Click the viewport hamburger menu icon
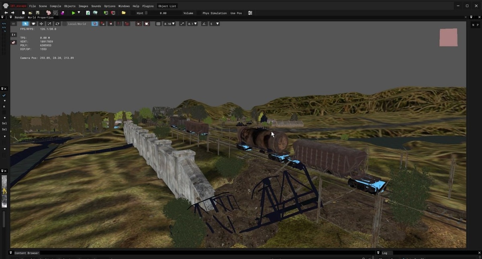 13,24
